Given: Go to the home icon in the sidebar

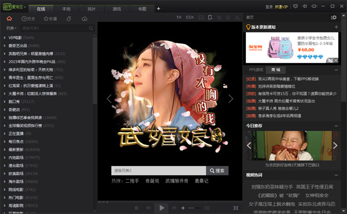Looking at the screenshot, I should tap(9, 19).
